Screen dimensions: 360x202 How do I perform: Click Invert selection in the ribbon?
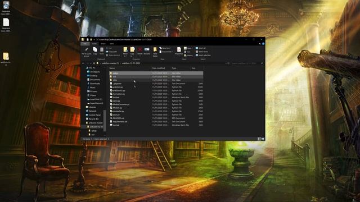pos(203,55)
